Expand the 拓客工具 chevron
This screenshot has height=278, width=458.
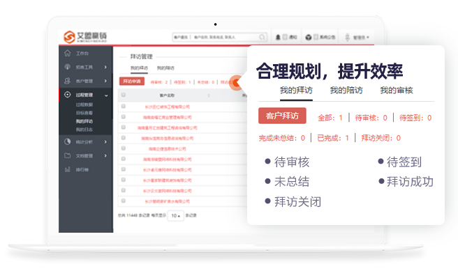(105, 67)
